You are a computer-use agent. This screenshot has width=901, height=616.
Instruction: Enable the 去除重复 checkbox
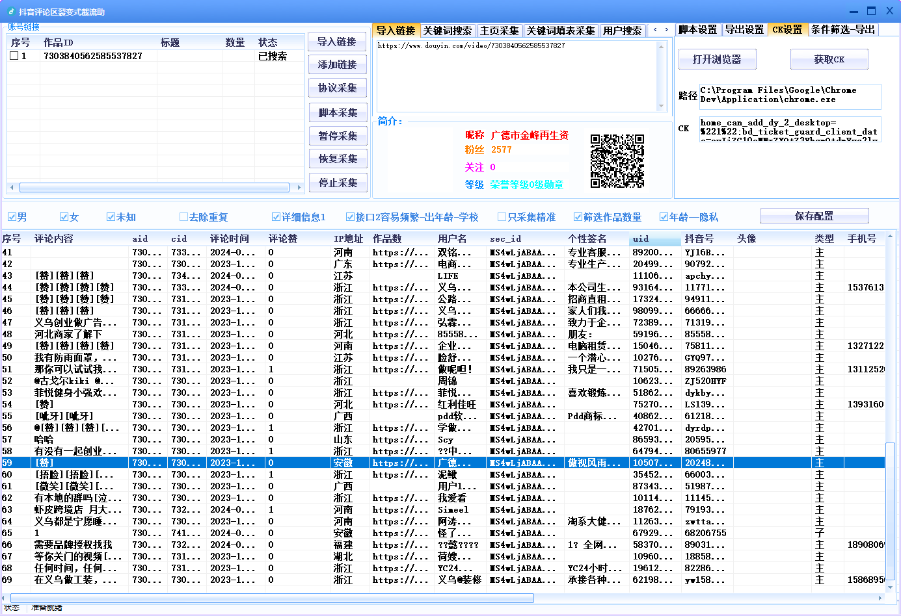[183, 217]
